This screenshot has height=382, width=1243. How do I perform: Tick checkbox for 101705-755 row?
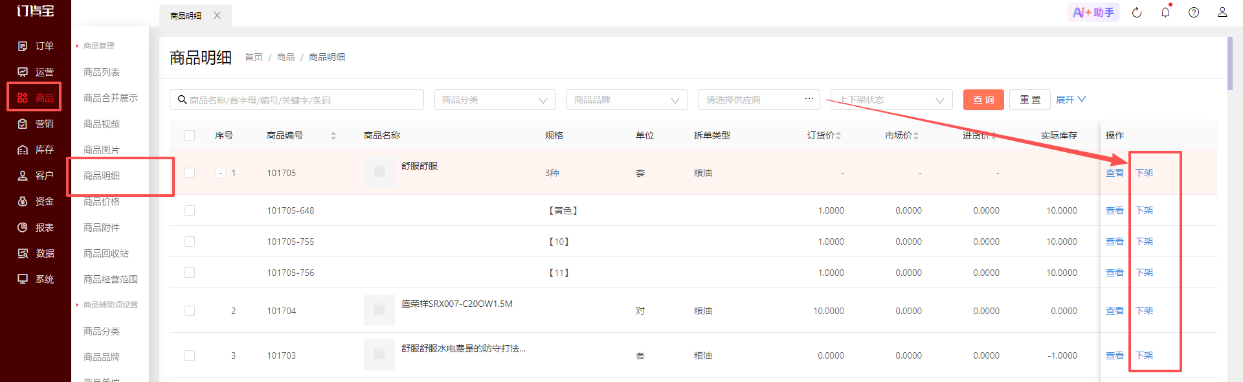[190, 242]
